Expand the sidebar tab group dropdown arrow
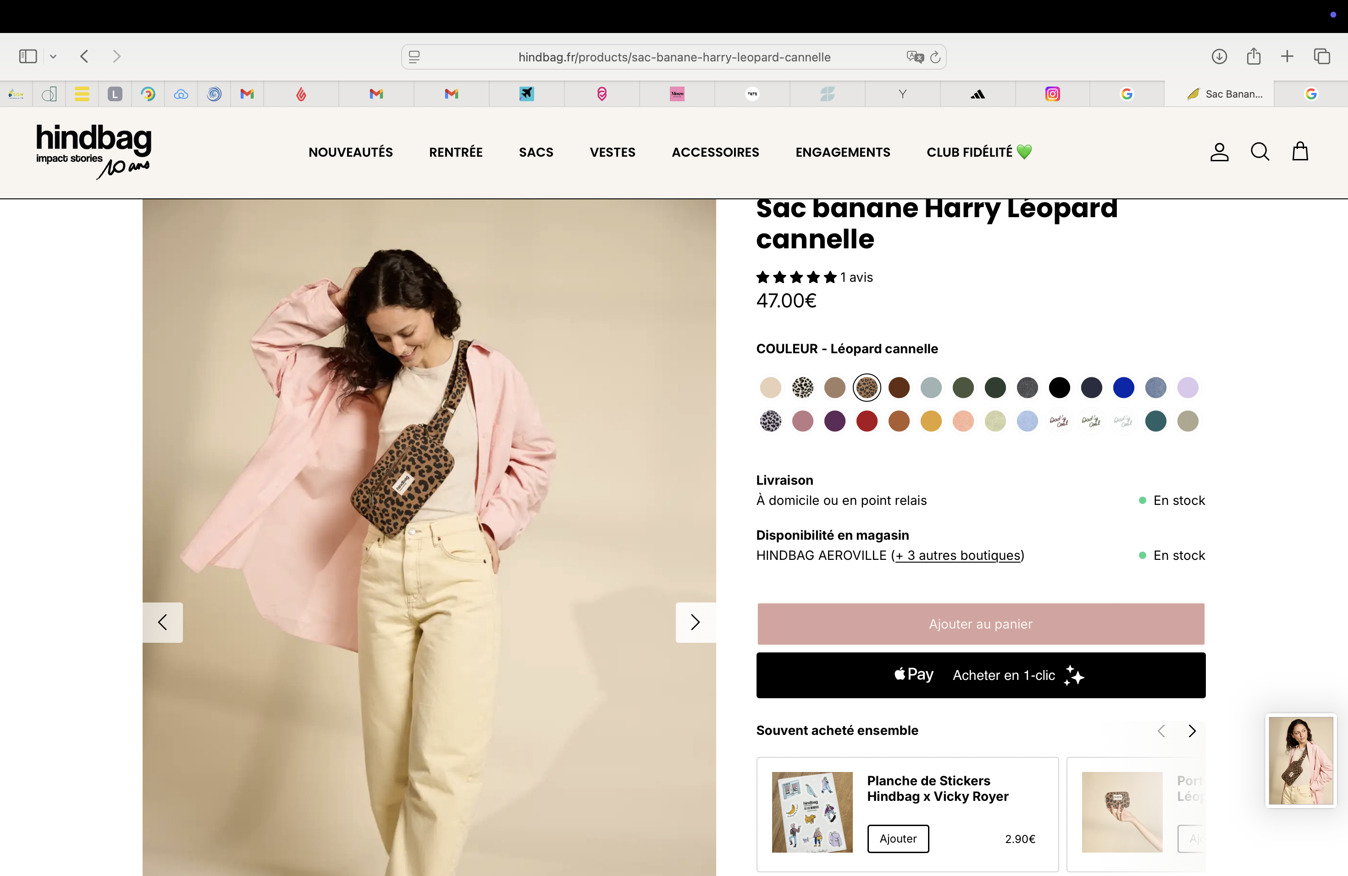The height and width of the screenshot is (876, 1348). 53,57
